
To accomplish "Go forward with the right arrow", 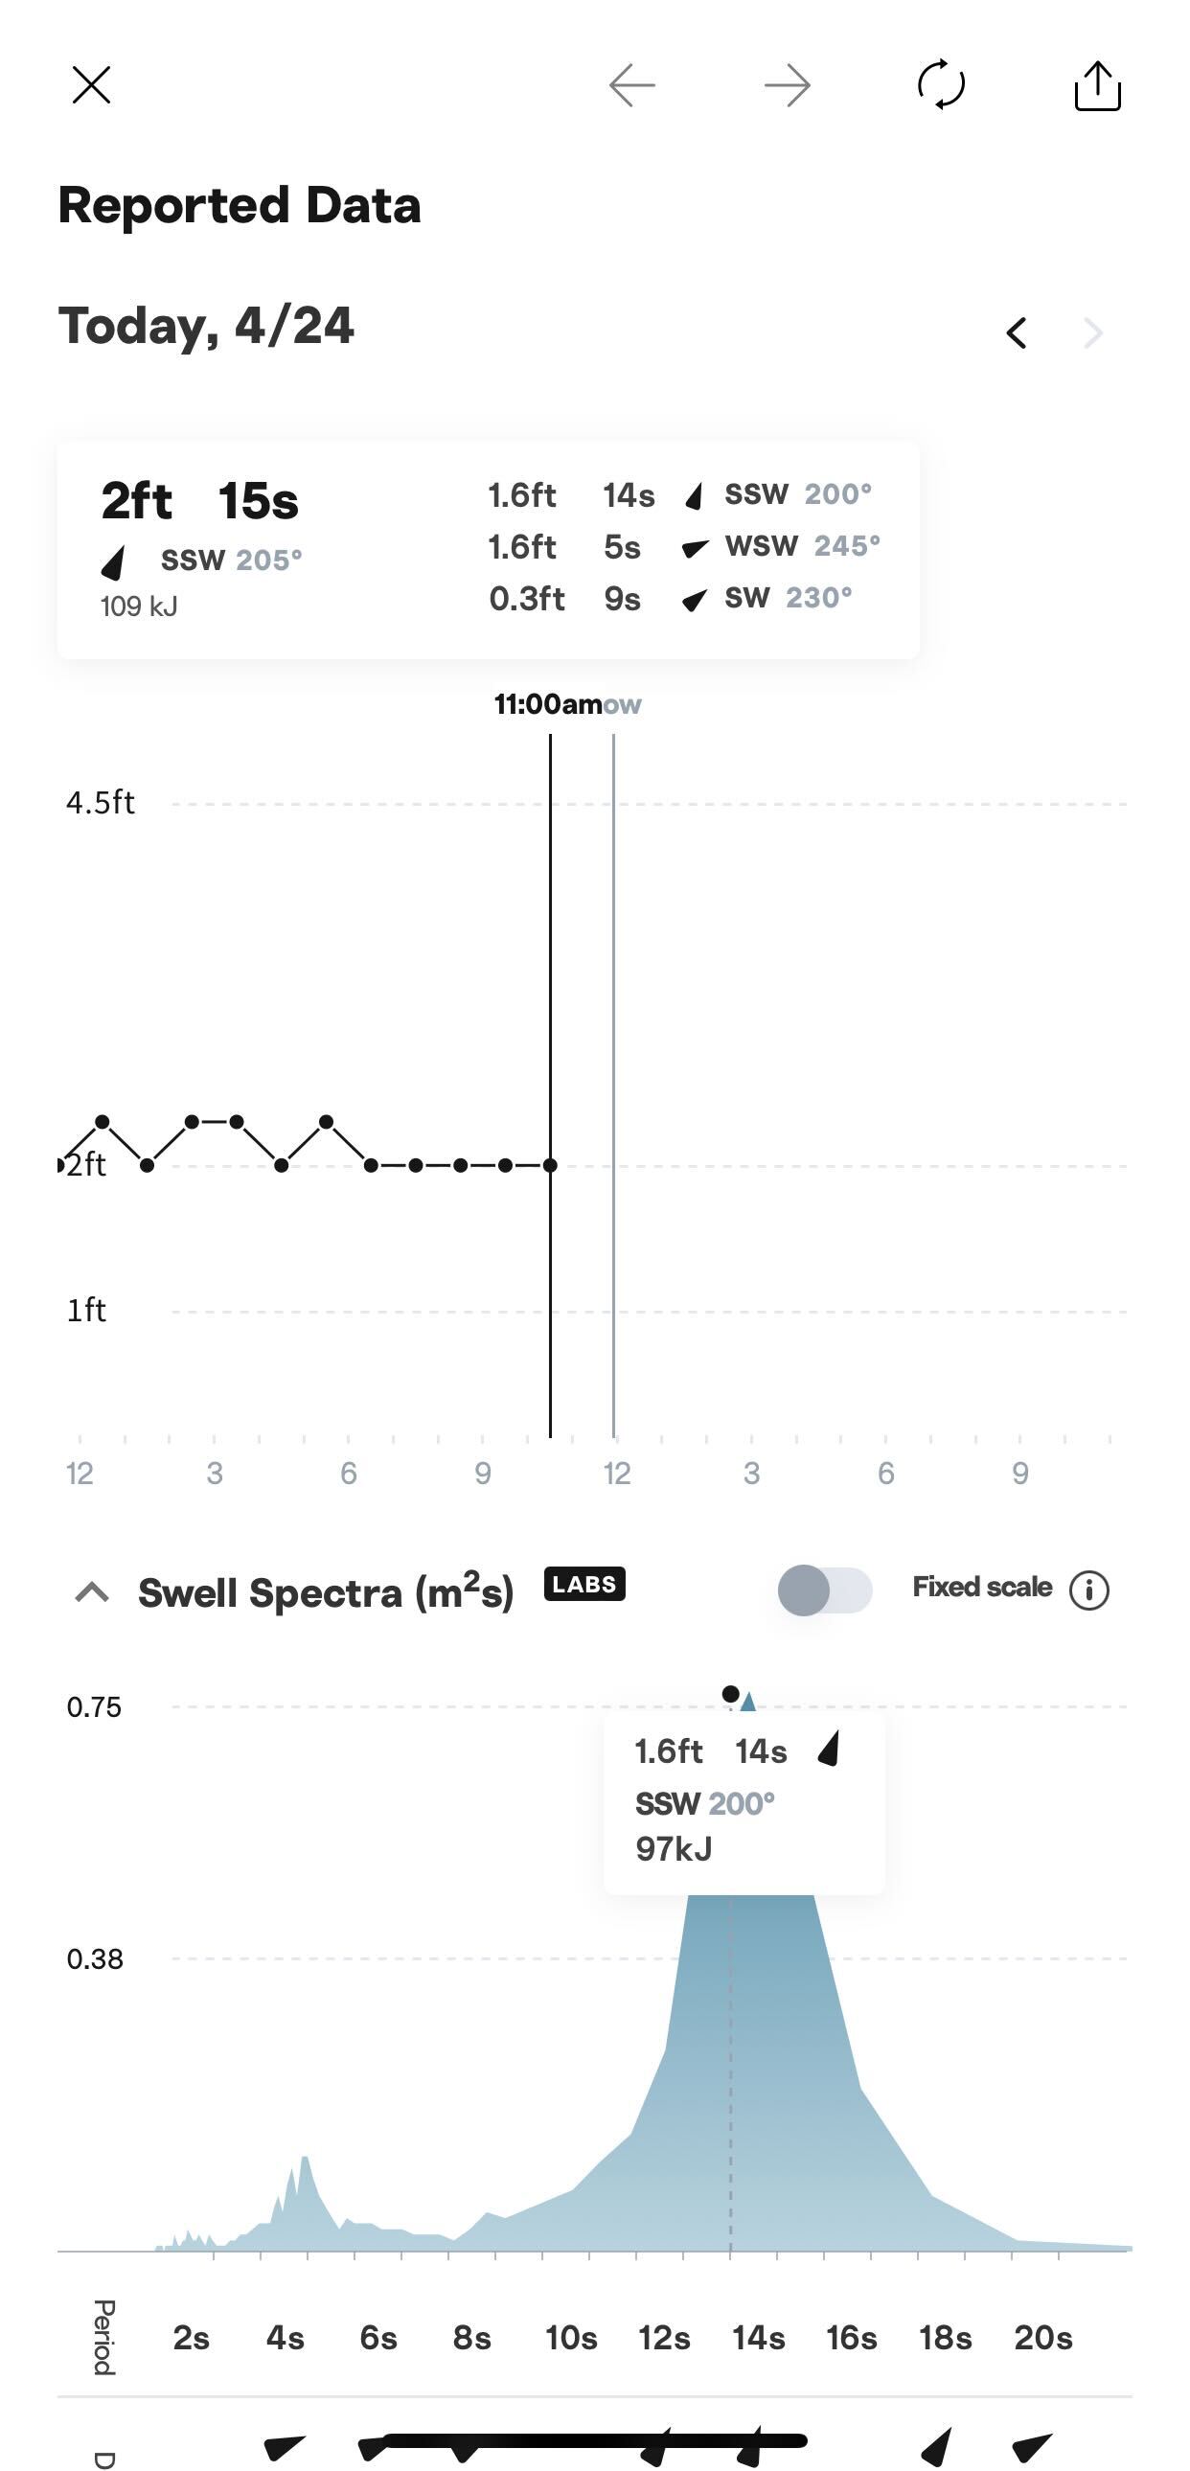I will pyautogui.click(x=788, y=85).
